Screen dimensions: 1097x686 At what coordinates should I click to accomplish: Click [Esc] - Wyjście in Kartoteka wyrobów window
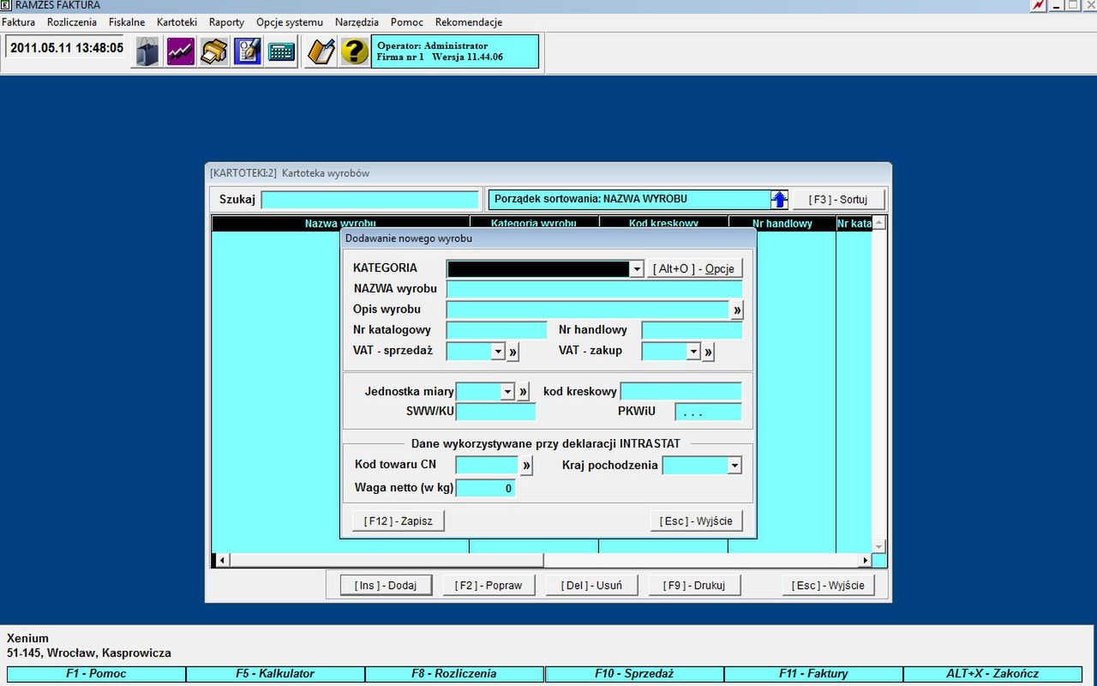(x=828, y=586)
